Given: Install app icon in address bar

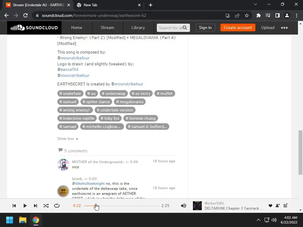Looking at the screenshot, I should pos(228,15).
